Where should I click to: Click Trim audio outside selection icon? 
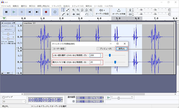pyautogui.click(x=74, y=14)
